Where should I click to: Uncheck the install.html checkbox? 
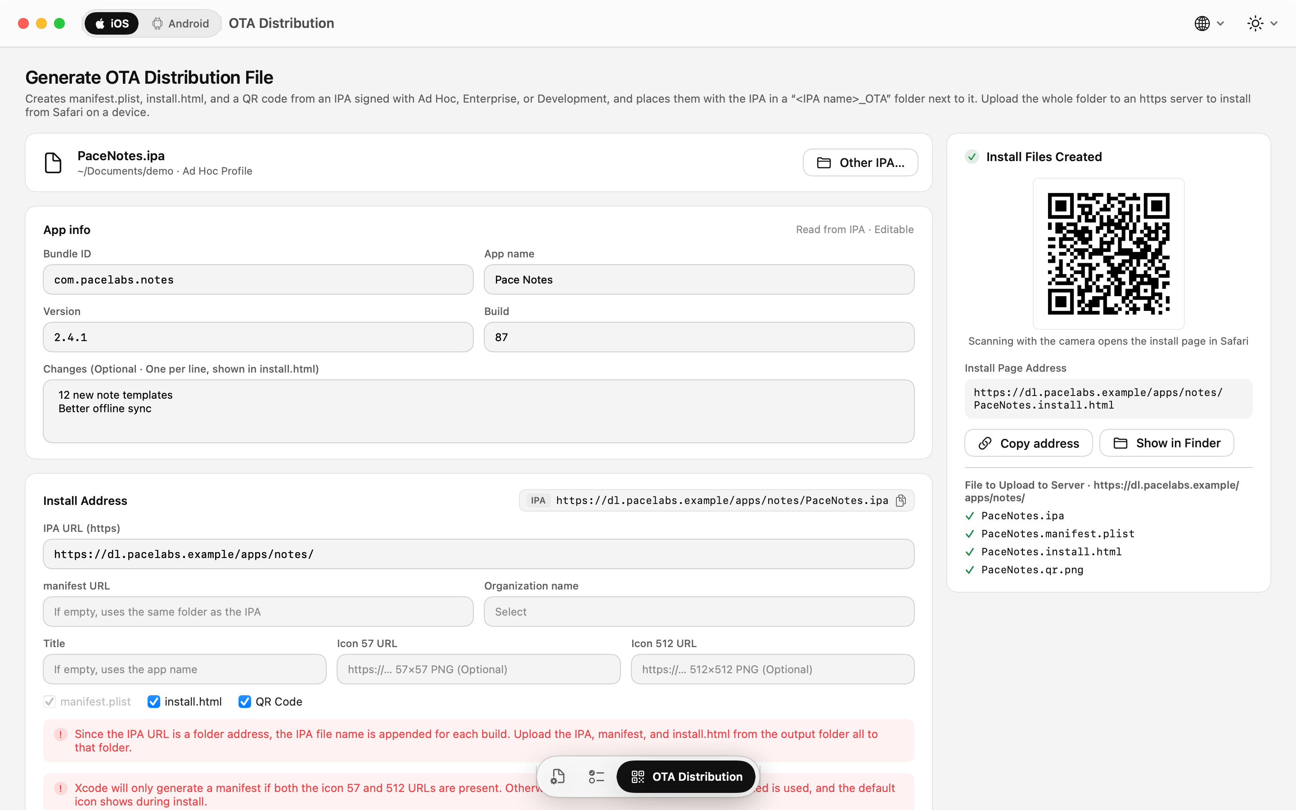point(154,702)
